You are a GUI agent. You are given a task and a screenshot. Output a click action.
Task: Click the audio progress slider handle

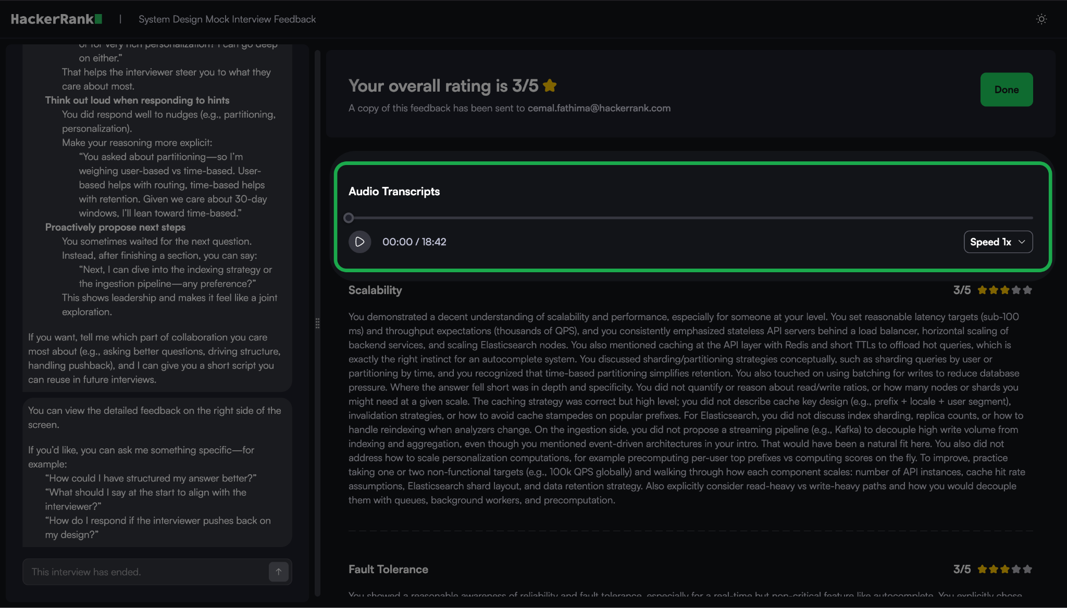pos(349,218)
